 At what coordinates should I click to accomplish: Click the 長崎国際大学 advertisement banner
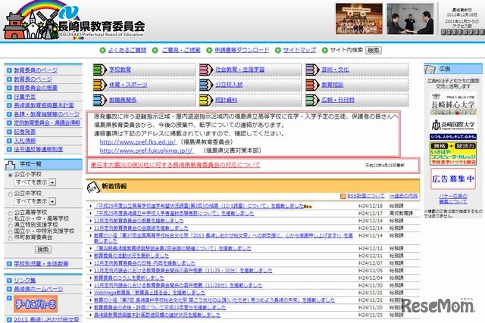click(453, 128)
